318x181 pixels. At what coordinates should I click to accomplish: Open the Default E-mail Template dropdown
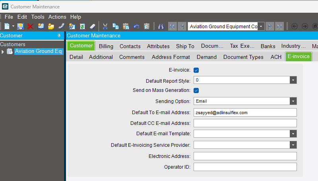[293, 134]
